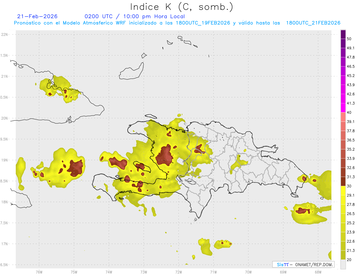The height and width of the screenshot is (276, 357).
Task: Click the colorbar label '27.8'
Action: (x=351, y=205)
